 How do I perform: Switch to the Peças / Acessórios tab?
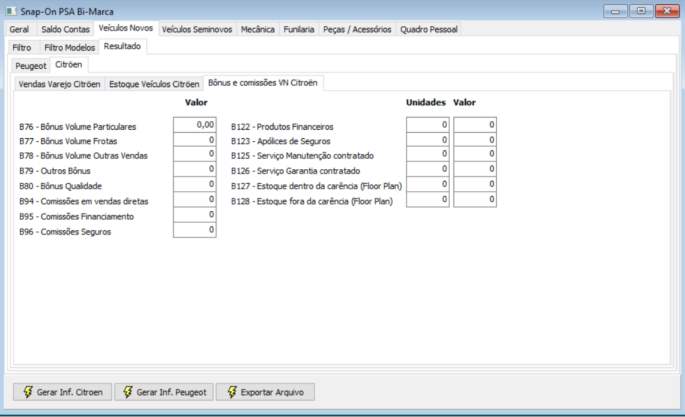point(357,29)
